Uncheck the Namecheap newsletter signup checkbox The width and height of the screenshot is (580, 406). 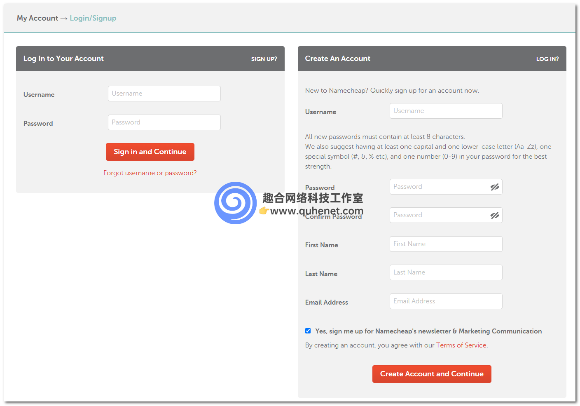click(308, 331)
